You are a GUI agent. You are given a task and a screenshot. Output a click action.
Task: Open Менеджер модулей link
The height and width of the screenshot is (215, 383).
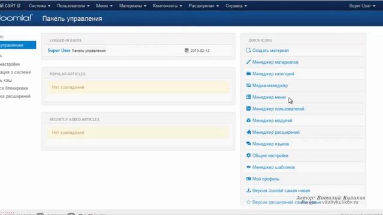click(272, 121)
